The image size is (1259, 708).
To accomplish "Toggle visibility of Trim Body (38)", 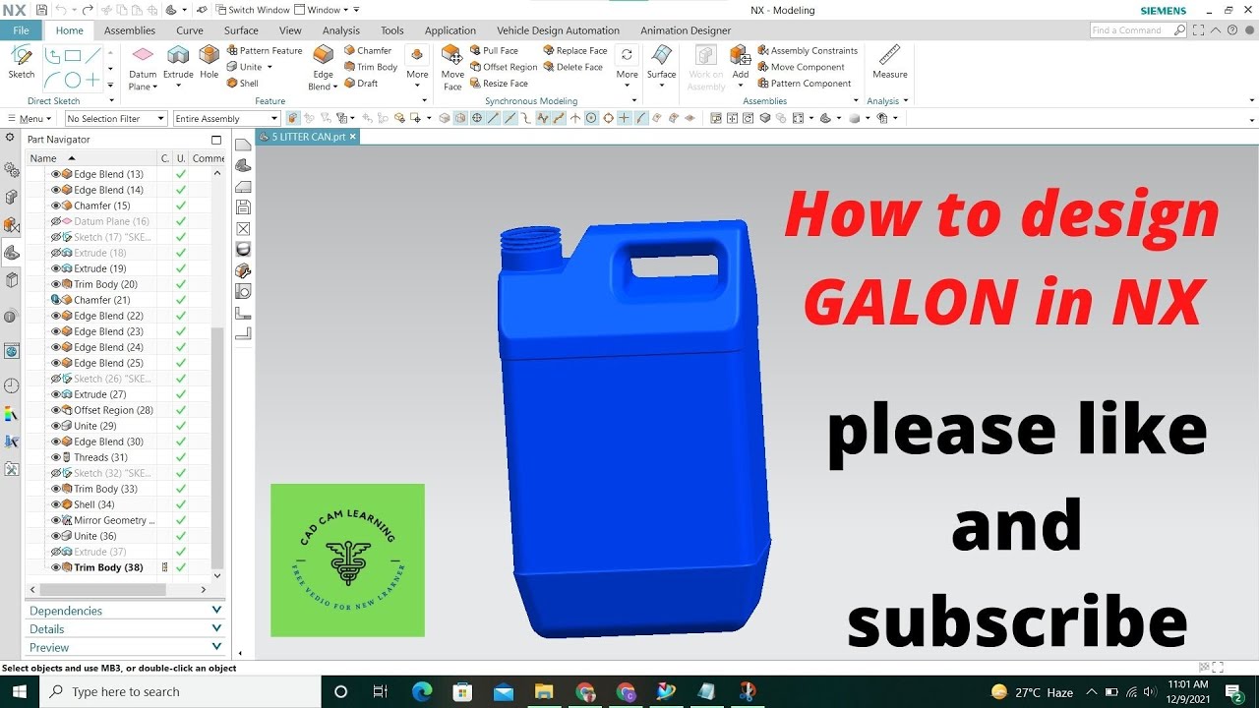I will point(55,567).
